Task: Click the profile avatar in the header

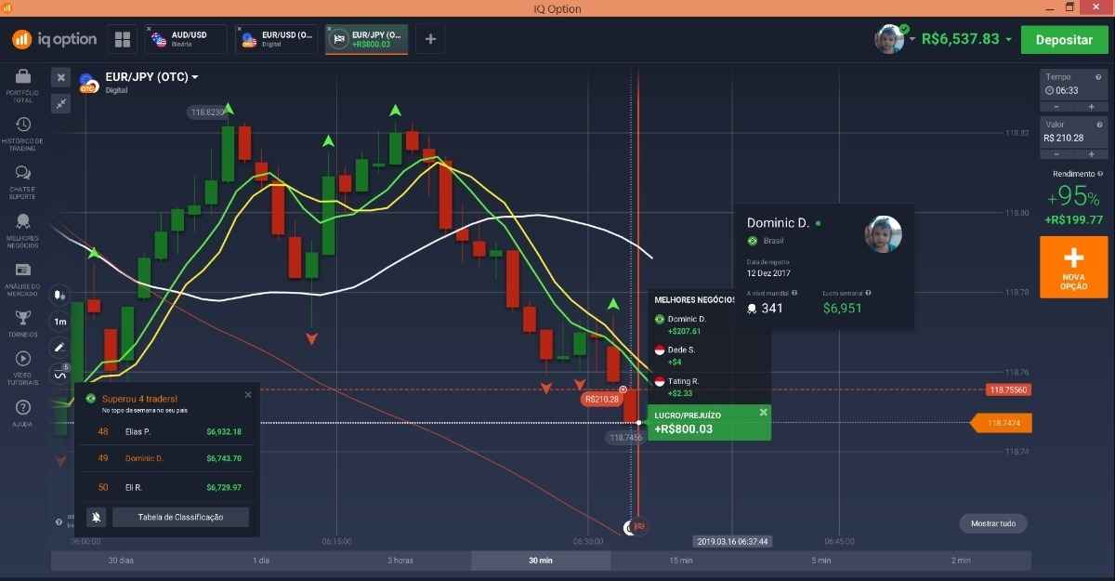Action: [889, 39]
